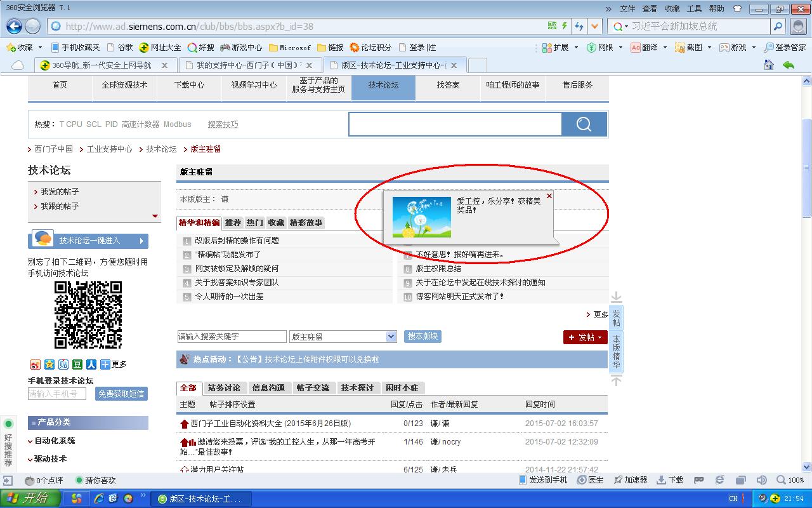Click the address bar search magnifier icon
Image resolution: width=812 pixels, height=508 pixels.
point(778,26)
